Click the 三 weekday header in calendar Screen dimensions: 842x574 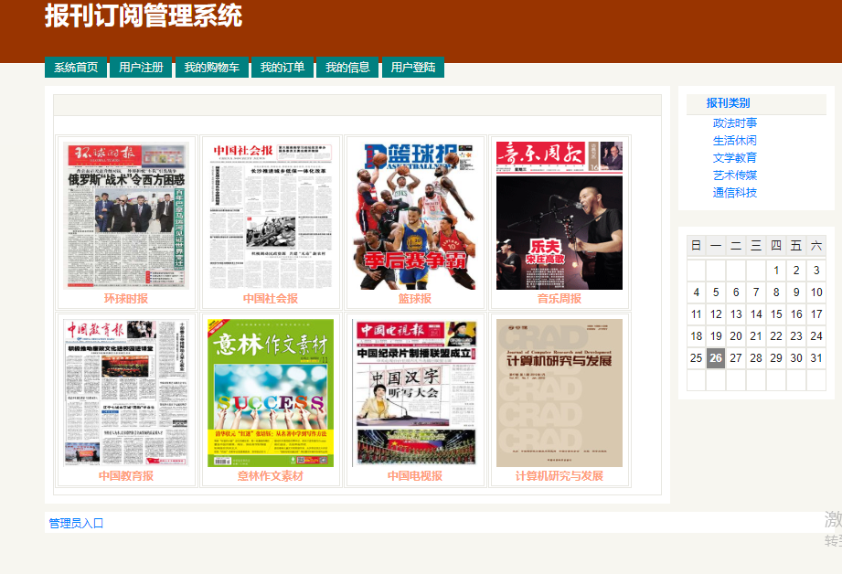756,246
